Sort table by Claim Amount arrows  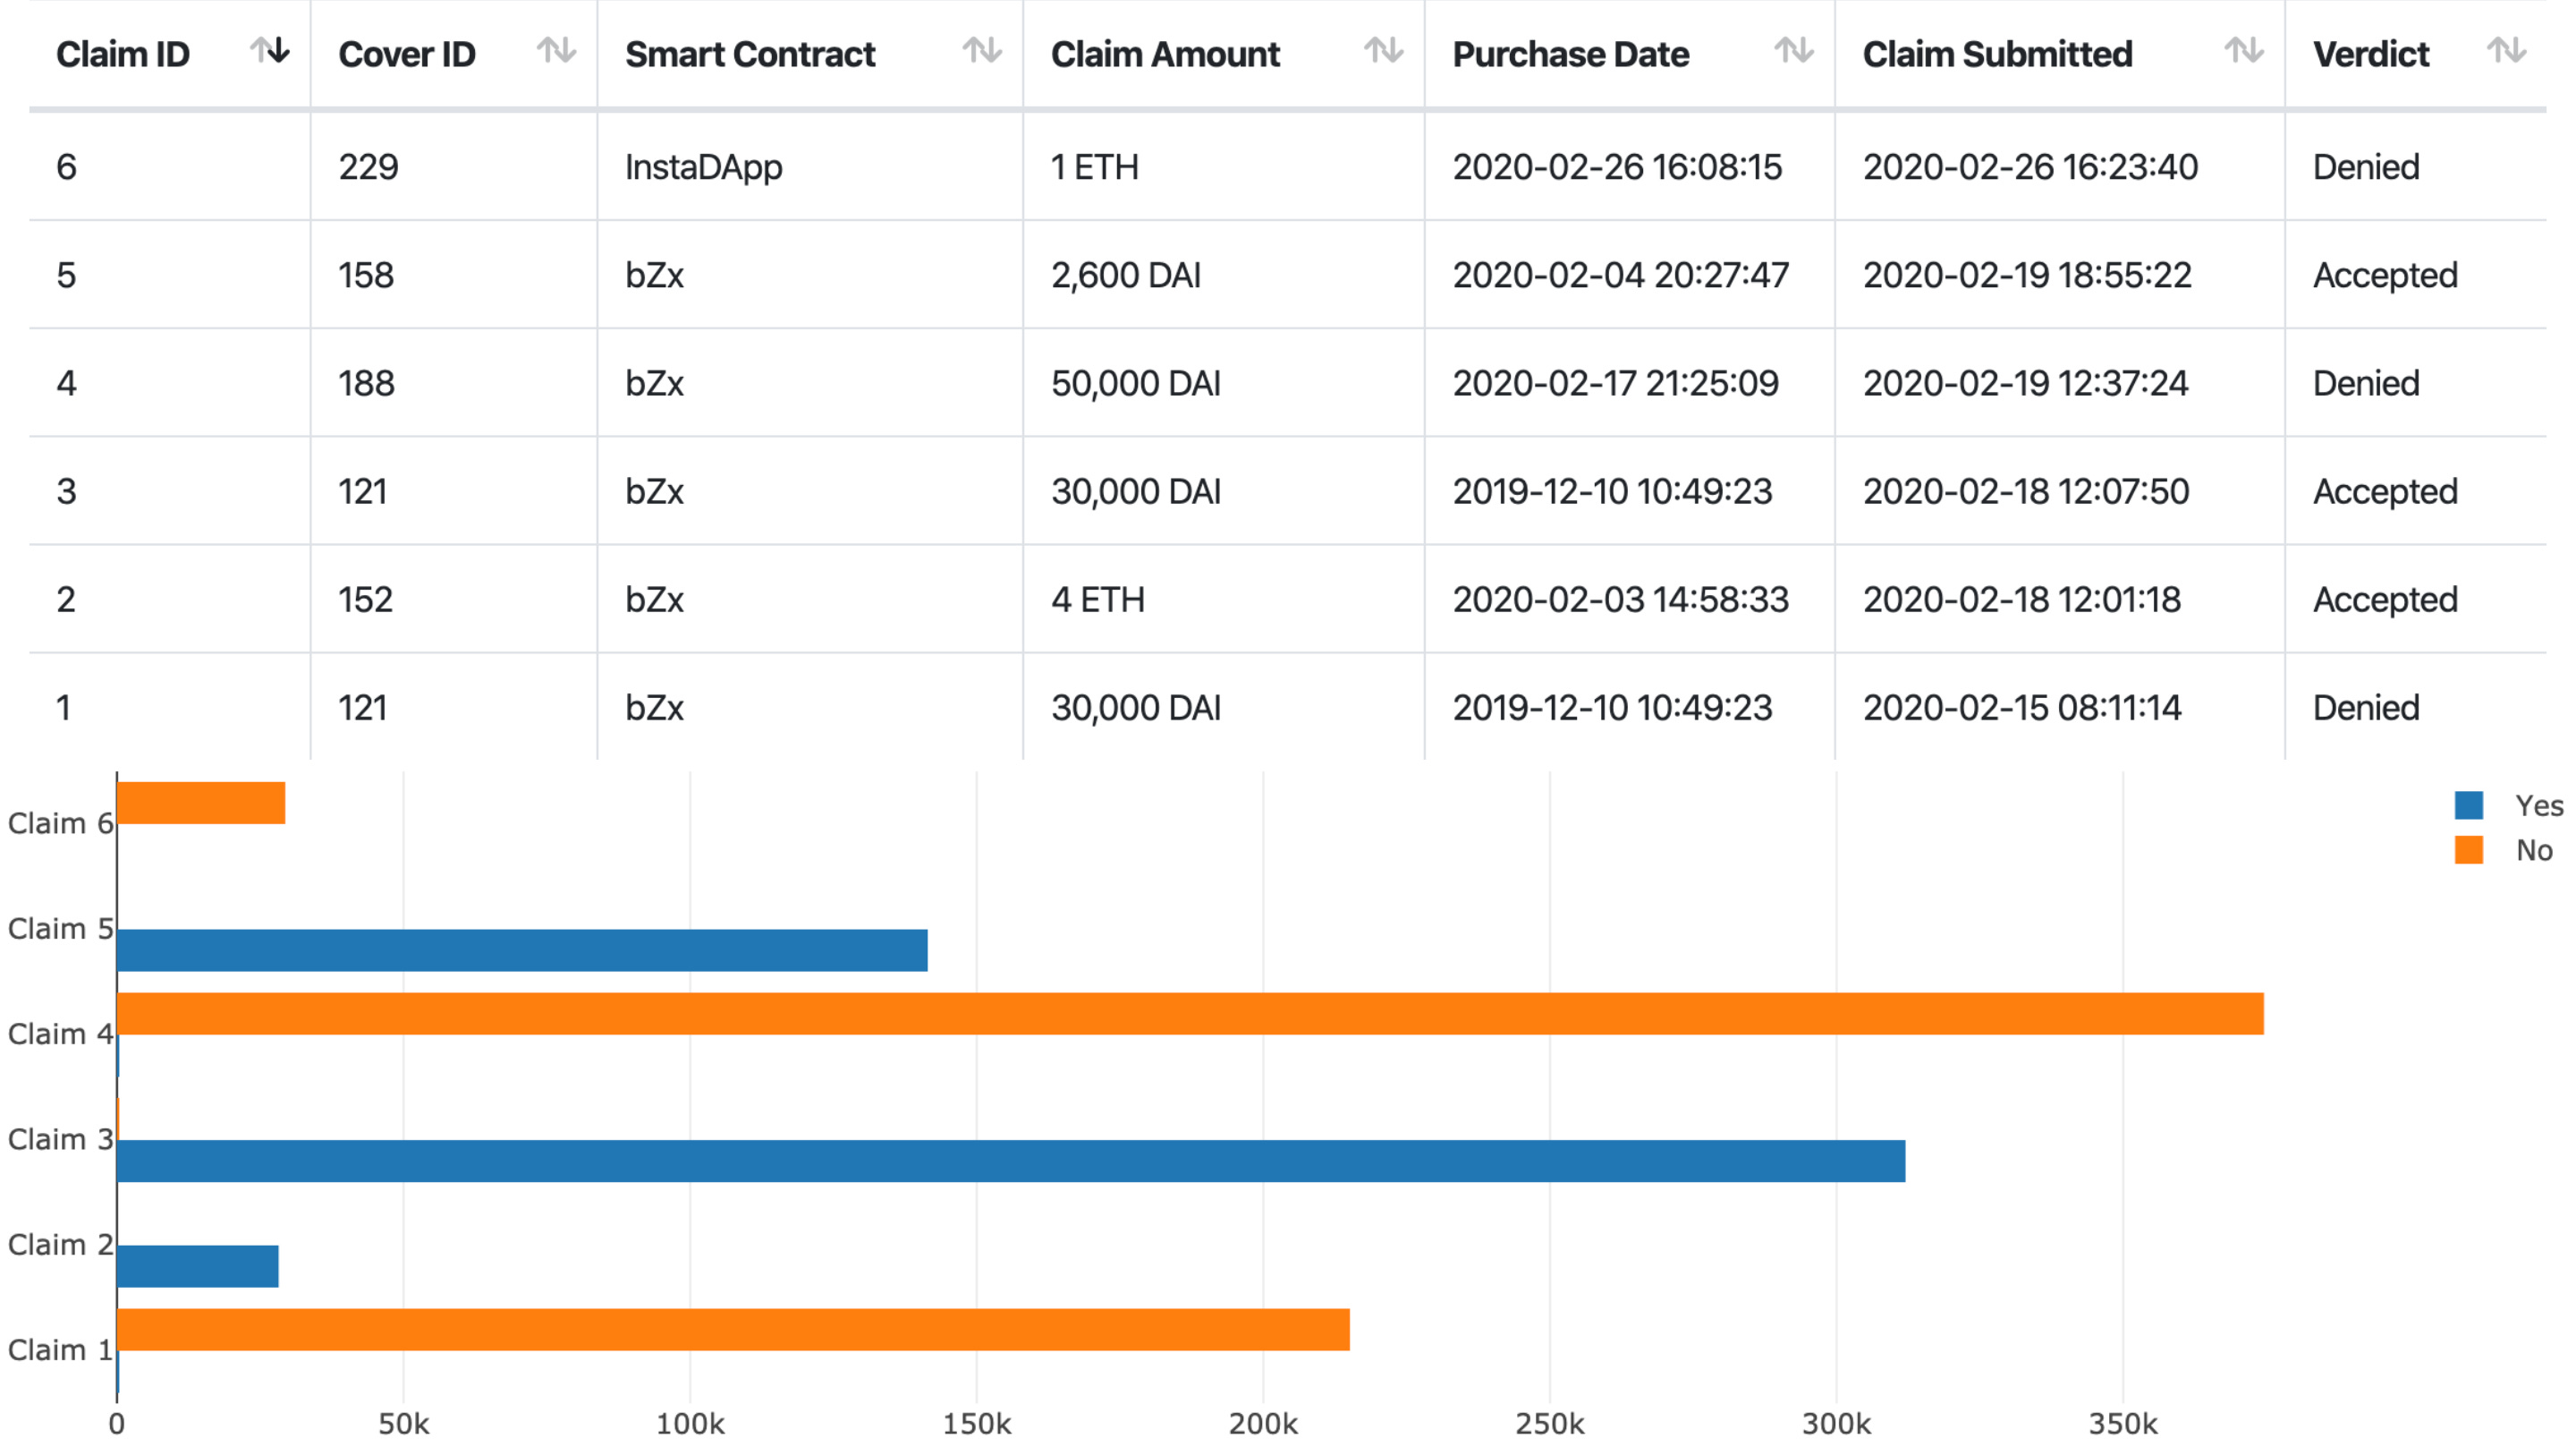point(1385,50)
